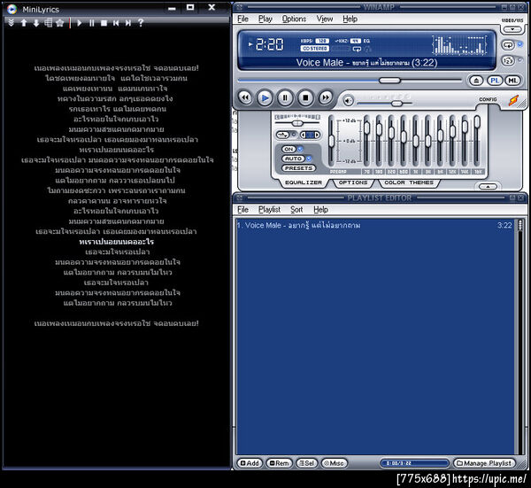This screenshot has height=488, width=531.
Task: Click Winamp play button
Action: pos(265,98)
